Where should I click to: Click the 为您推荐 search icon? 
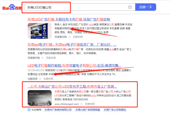click(x=29, y=110)
